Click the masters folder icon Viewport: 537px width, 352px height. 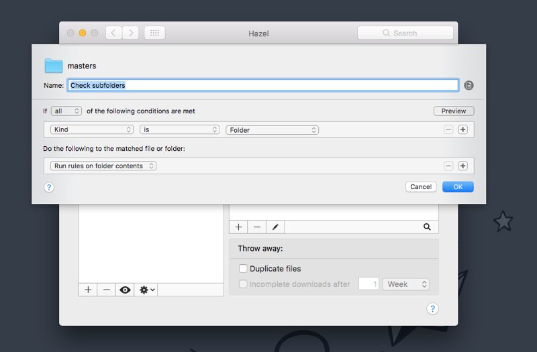point(54,66)
